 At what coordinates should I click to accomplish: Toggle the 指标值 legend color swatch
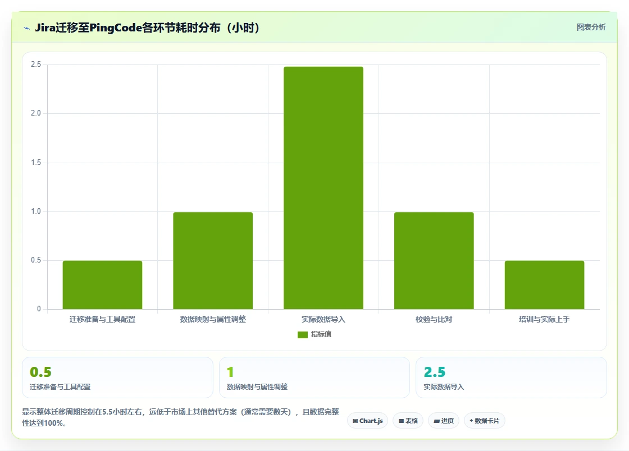[x=303, y=334]
